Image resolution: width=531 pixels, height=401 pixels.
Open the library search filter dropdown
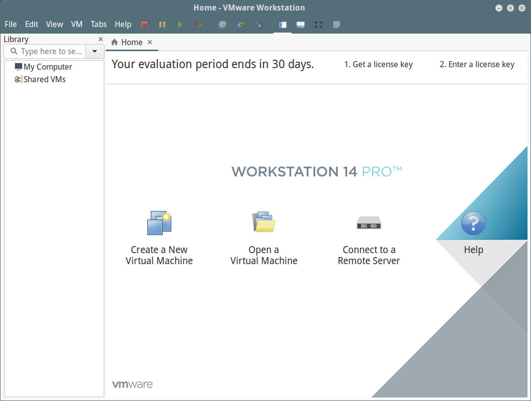pyautogui.click(x=95, y=51)
